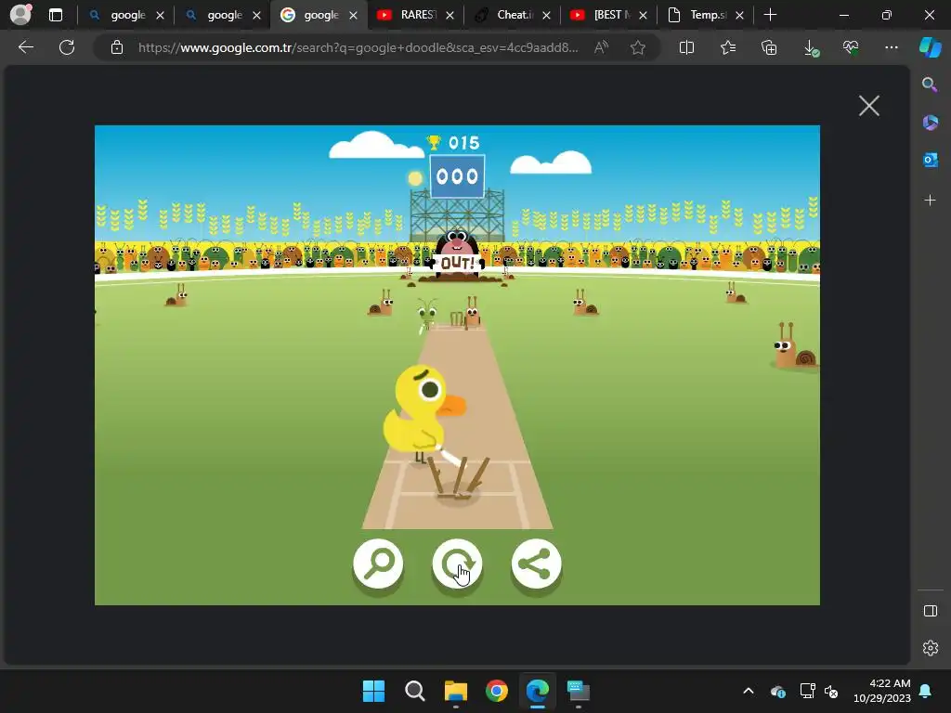Open tab actions menu

(55, 15)
